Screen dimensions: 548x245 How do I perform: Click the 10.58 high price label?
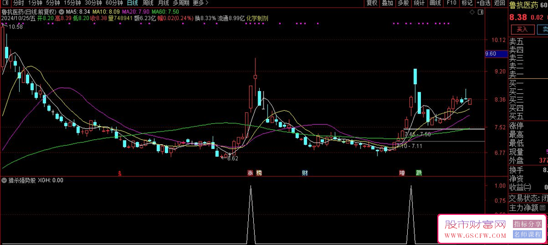pos(16,27)
